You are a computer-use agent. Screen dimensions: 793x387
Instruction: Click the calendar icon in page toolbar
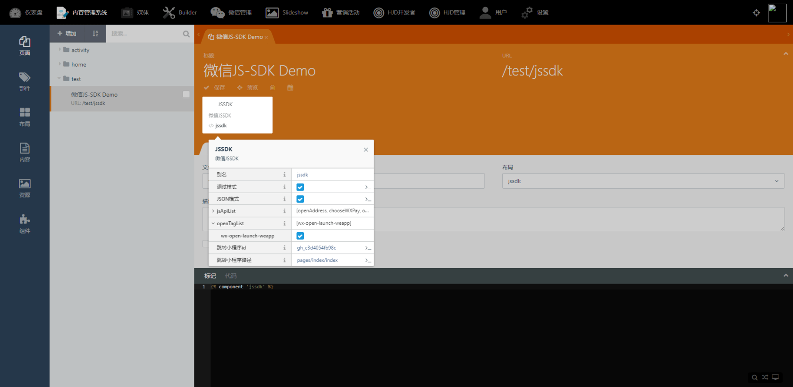[290, 88]
